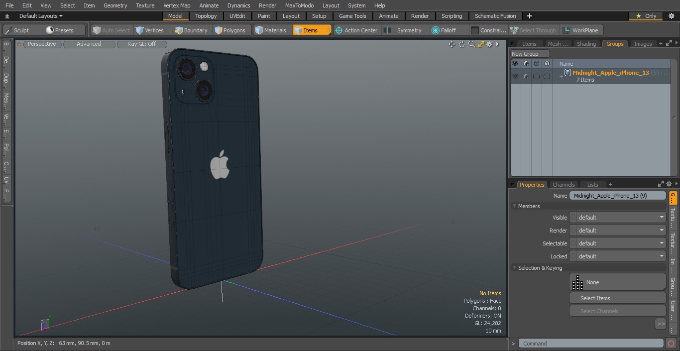This screenshot has height=351, width=680.
Task: Click the viewport lock dot icon
Action: (x=19, y=44)
